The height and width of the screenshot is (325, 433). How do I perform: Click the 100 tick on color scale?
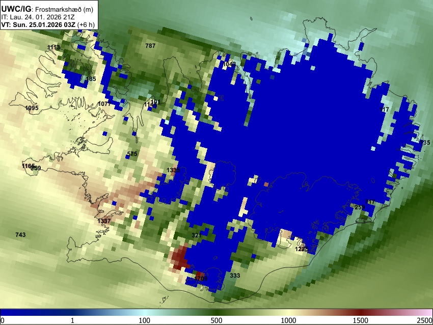click(145, 320)
